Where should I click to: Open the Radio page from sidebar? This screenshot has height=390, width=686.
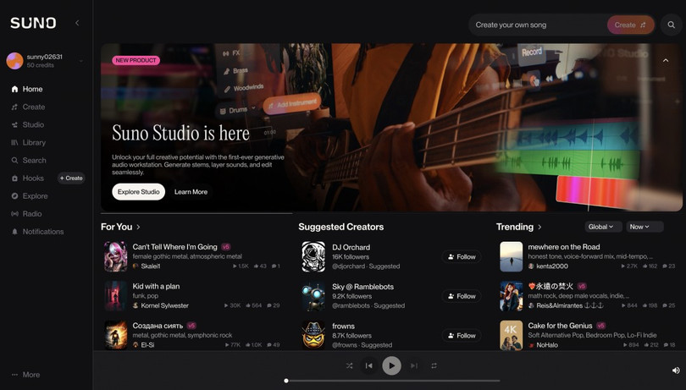tap(32, 214)
